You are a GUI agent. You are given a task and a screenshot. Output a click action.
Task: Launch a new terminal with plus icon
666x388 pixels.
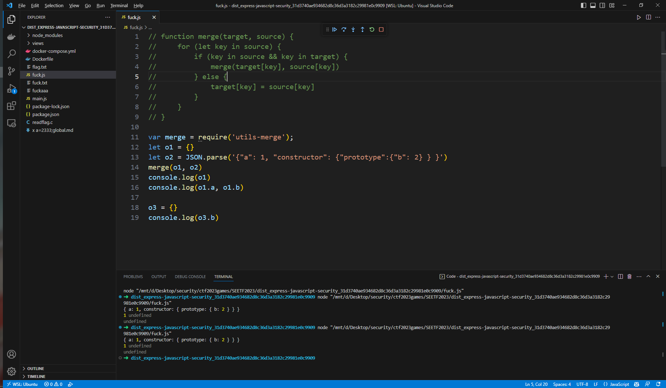point(606,276)
